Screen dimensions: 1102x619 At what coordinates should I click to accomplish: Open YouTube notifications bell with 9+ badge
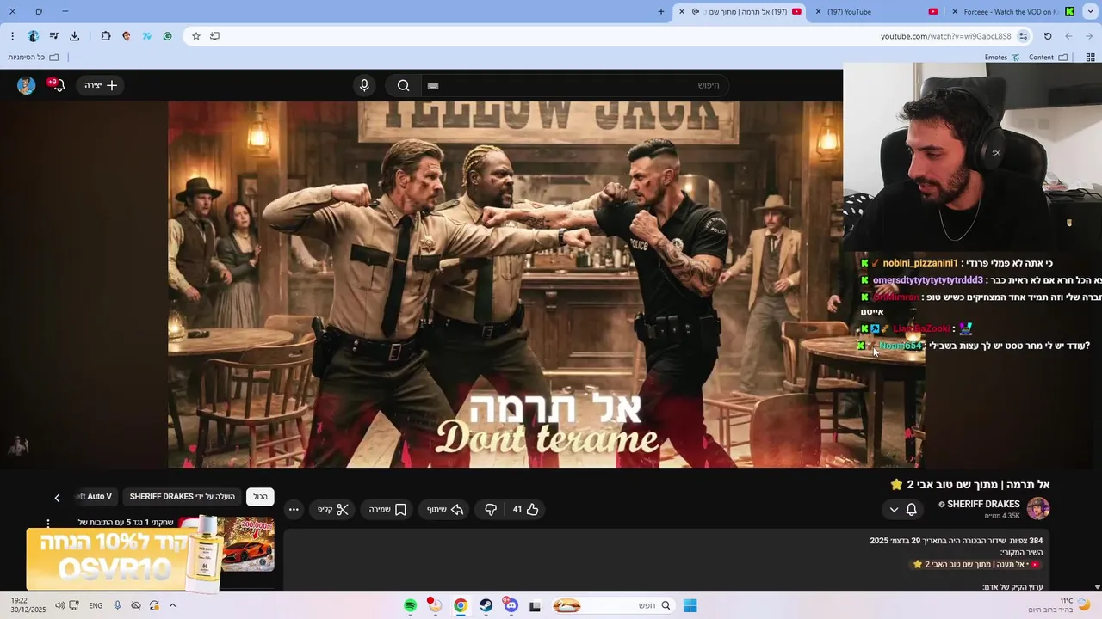(58, 85)
